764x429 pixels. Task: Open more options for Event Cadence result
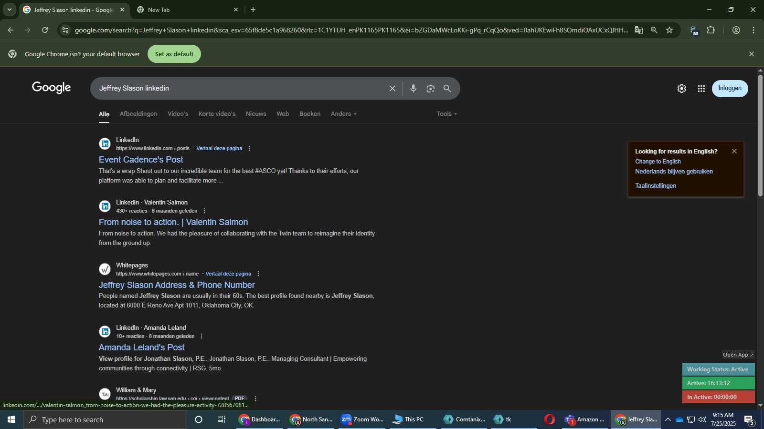[249, 148]
